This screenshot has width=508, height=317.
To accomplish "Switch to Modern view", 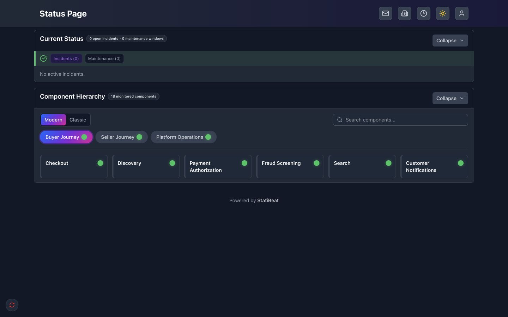I will tap(53, 120).
